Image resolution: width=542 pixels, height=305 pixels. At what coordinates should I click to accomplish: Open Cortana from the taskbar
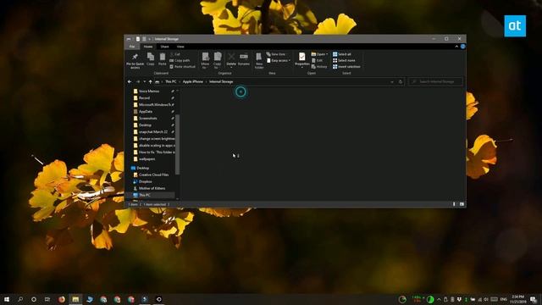(34, 299)
